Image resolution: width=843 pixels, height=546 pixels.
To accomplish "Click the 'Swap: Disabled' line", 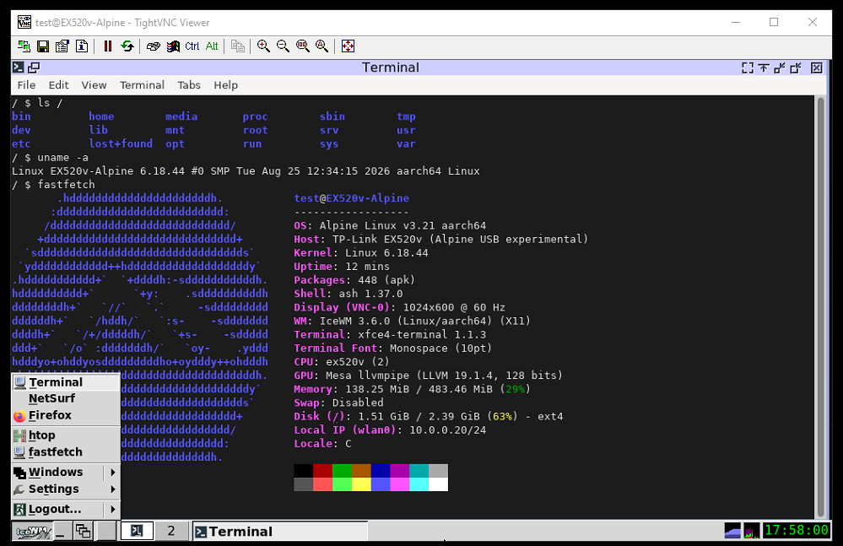I will [x=338, y=403].
